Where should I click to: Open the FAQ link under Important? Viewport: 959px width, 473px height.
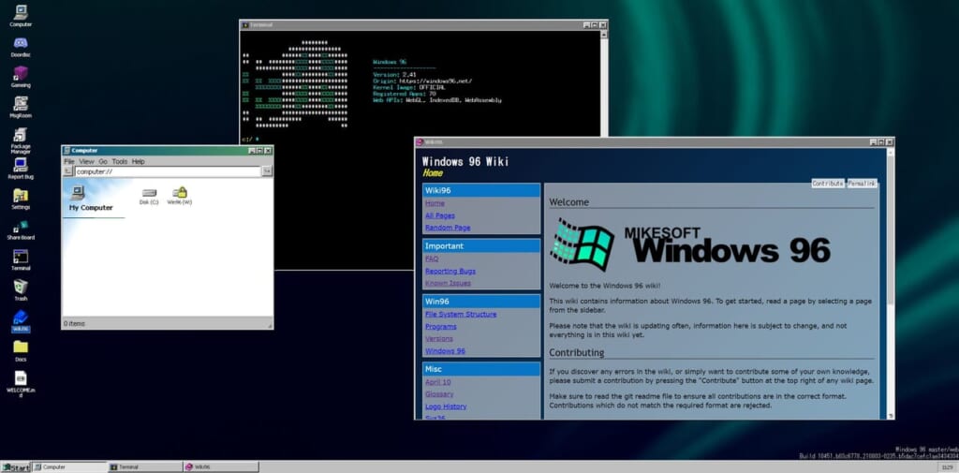pos(432,259)
